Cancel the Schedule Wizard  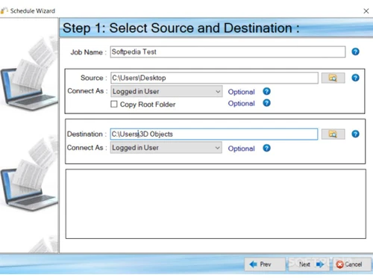click(x=352, y=264)
